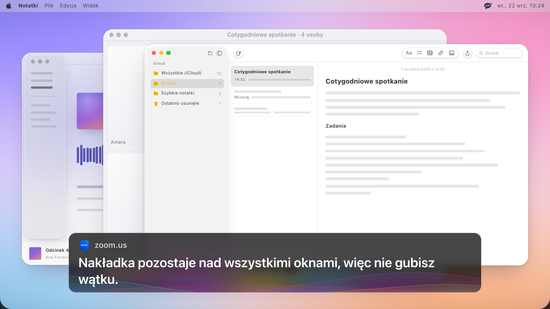Viewport: 550px width, 309px height.
Task: Click the iCloud section header
Action: coord(159,64)
